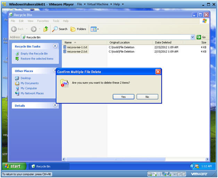Click the Restore selected items icon
Viewport: 218px width, 178px height.
(x=17, y=59)
